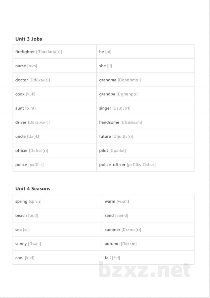Select the aunt table cell
The height and width of the screenshot is (298, 210).
point(55,108)
